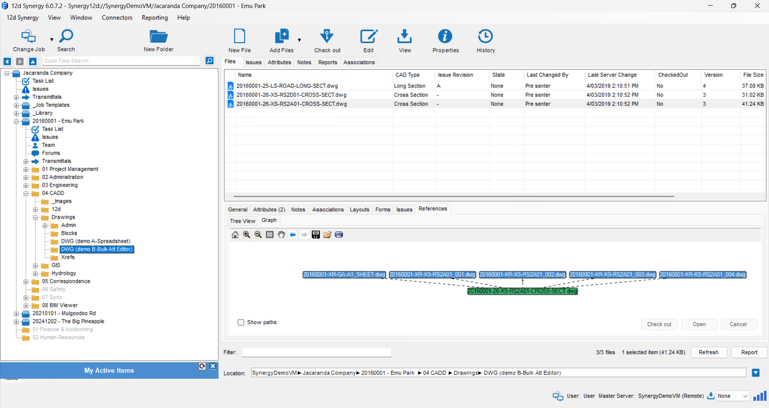Collapse the 04 CADD folder
Image resolution: width=769 pixels, height=408 pixels.
(x=26, y=194)
